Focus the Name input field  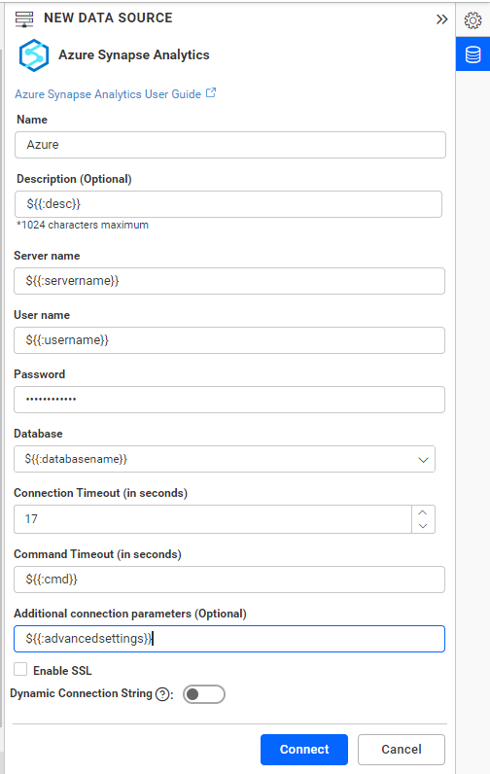(x=230, y=145)
